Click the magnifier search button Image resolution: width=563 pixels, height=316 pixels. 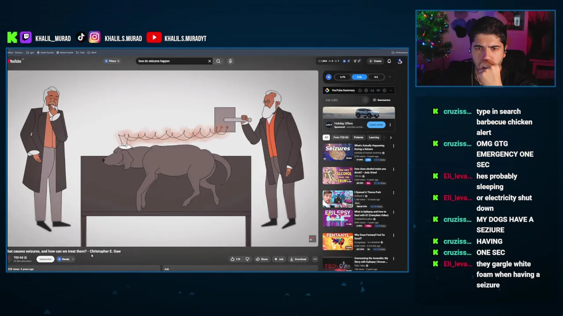coord(218,61)
